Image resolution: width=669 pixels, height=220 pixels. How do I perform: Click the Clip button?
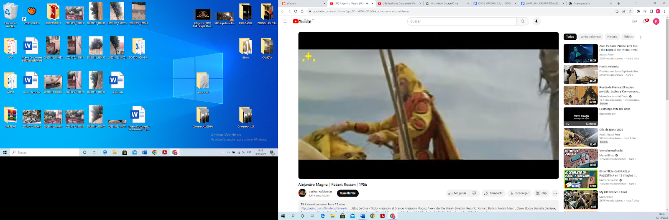(541, 193)
